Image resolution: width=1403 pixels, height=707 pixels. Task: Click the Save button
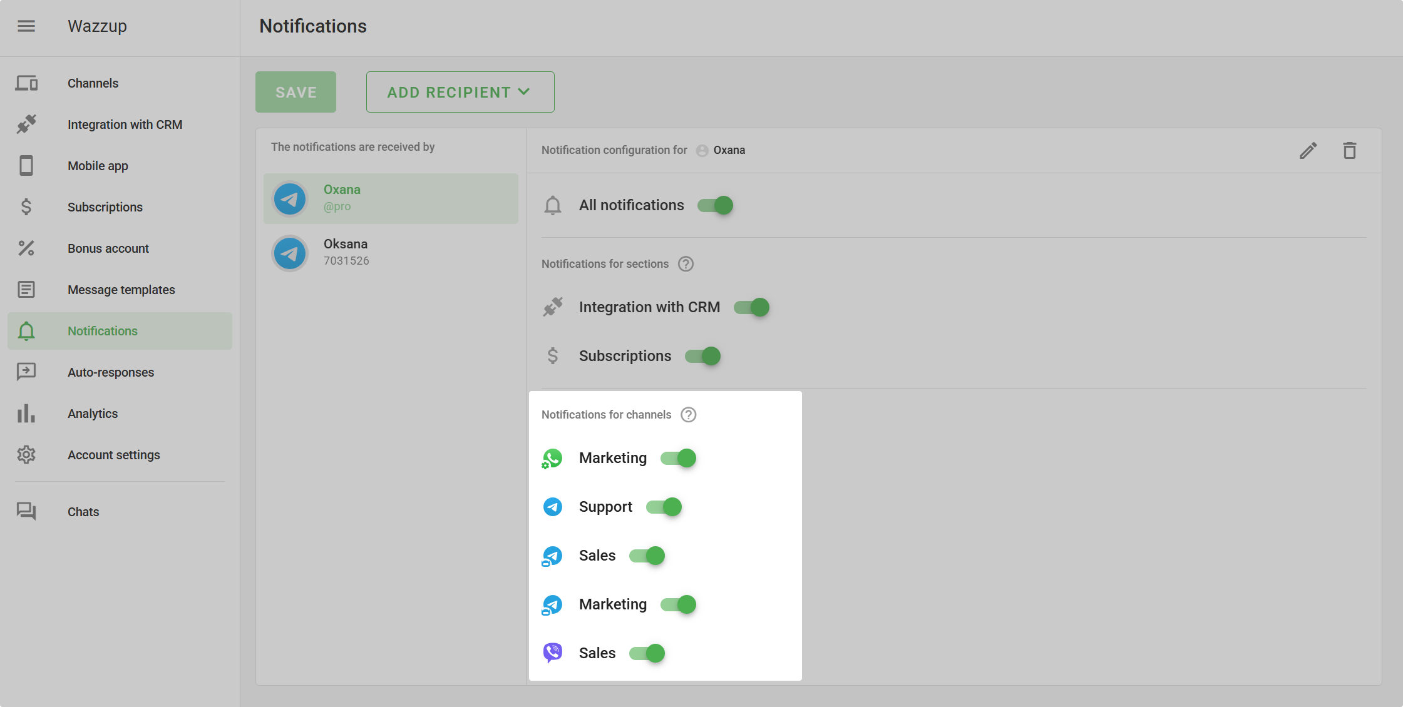pyautogui.click(x=296, y=92)
